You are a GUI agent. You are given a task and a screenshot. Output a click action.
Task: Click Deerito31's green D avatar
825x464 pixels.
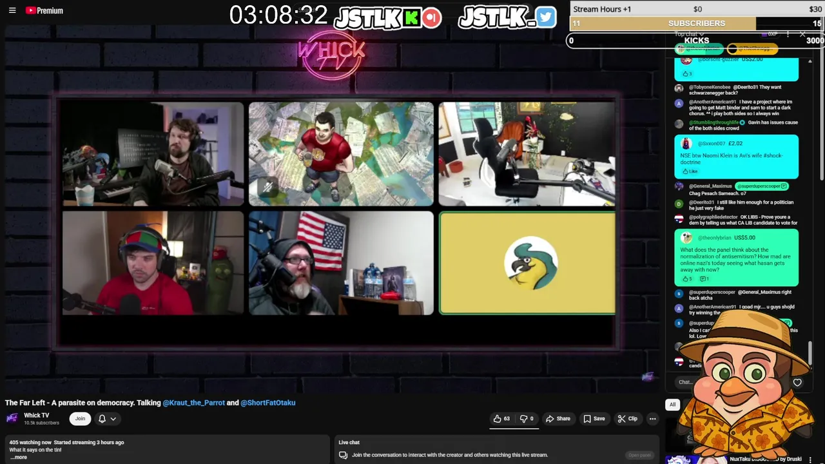(679, 204)
